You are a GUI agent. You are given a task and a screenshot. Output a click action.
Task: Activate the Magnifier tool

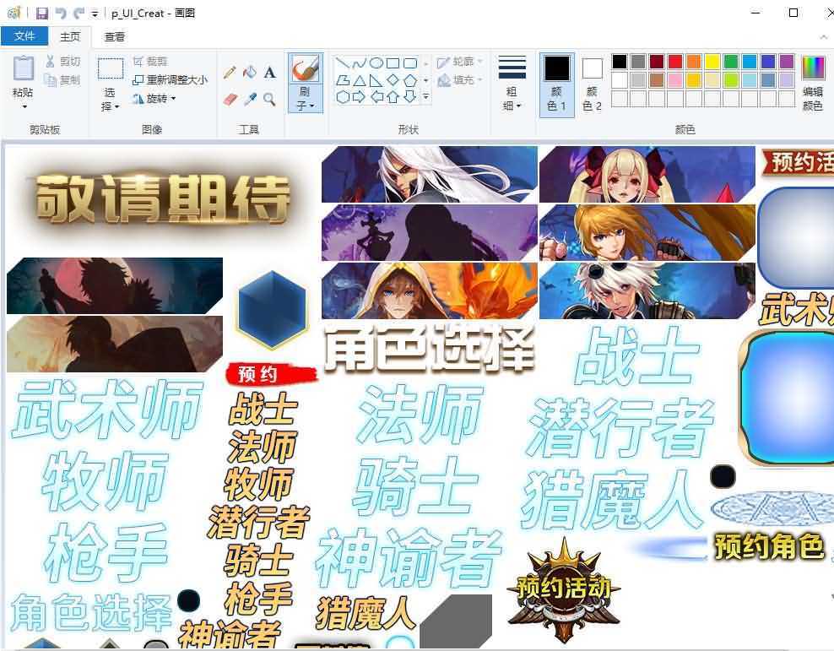pyautogui.click(x=269, y=100)
